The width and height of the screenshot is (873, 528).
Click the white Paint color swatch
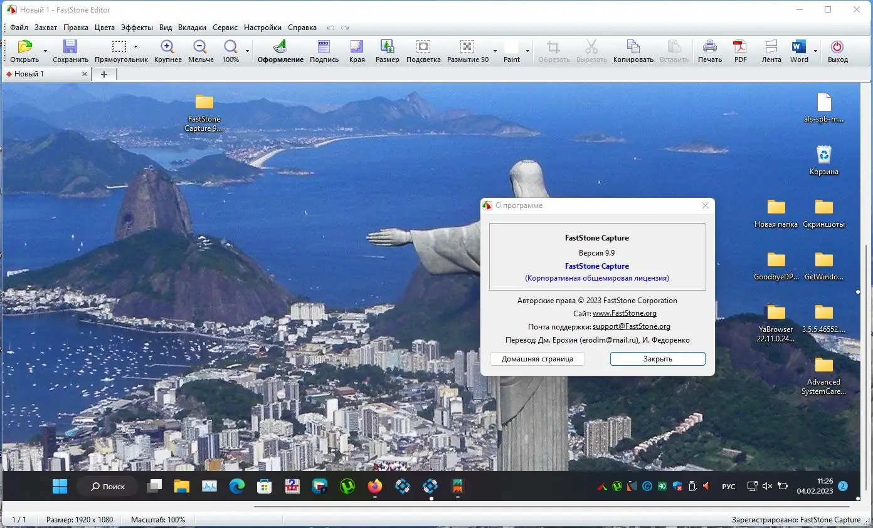(x=512, y=47)
